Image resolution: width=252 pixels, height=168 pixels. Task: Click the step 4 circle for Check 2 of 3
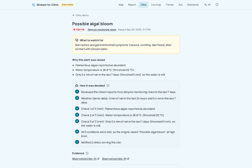coord(77,115)
